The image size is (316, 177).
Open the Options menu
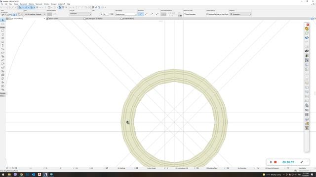click(31, 4)
